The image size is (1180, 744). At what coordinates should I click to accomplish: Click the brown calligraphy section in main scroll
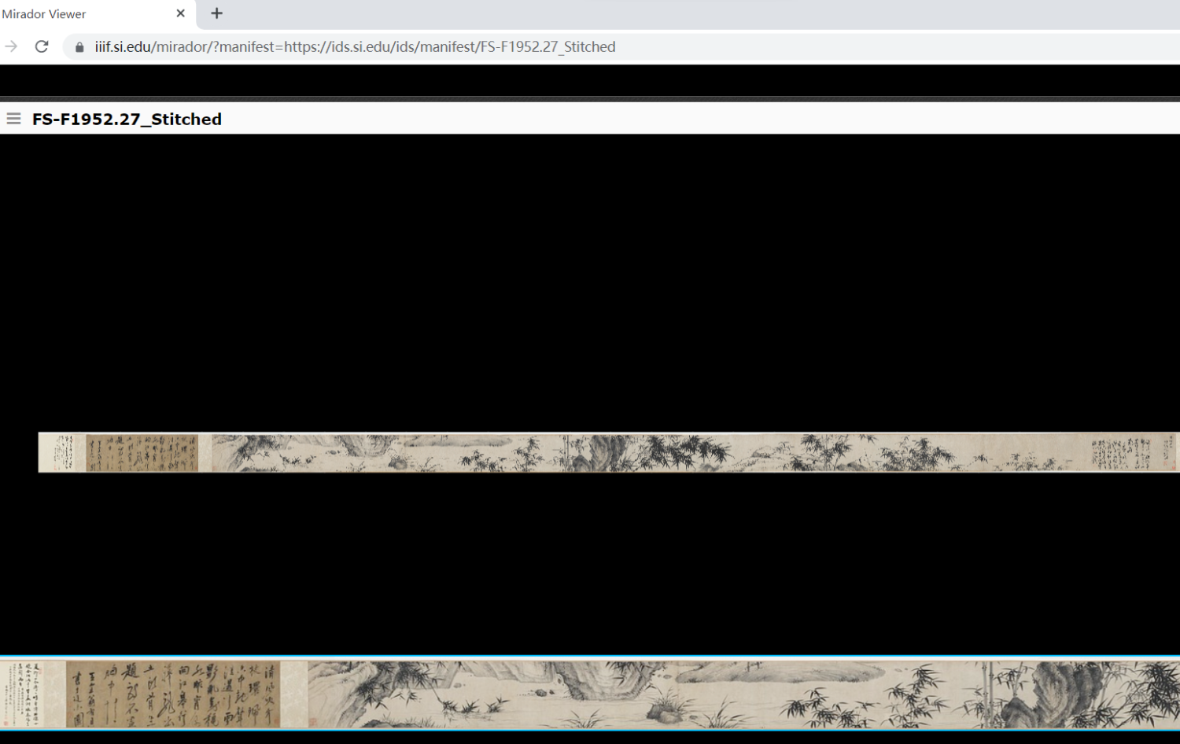coord(142,453)
